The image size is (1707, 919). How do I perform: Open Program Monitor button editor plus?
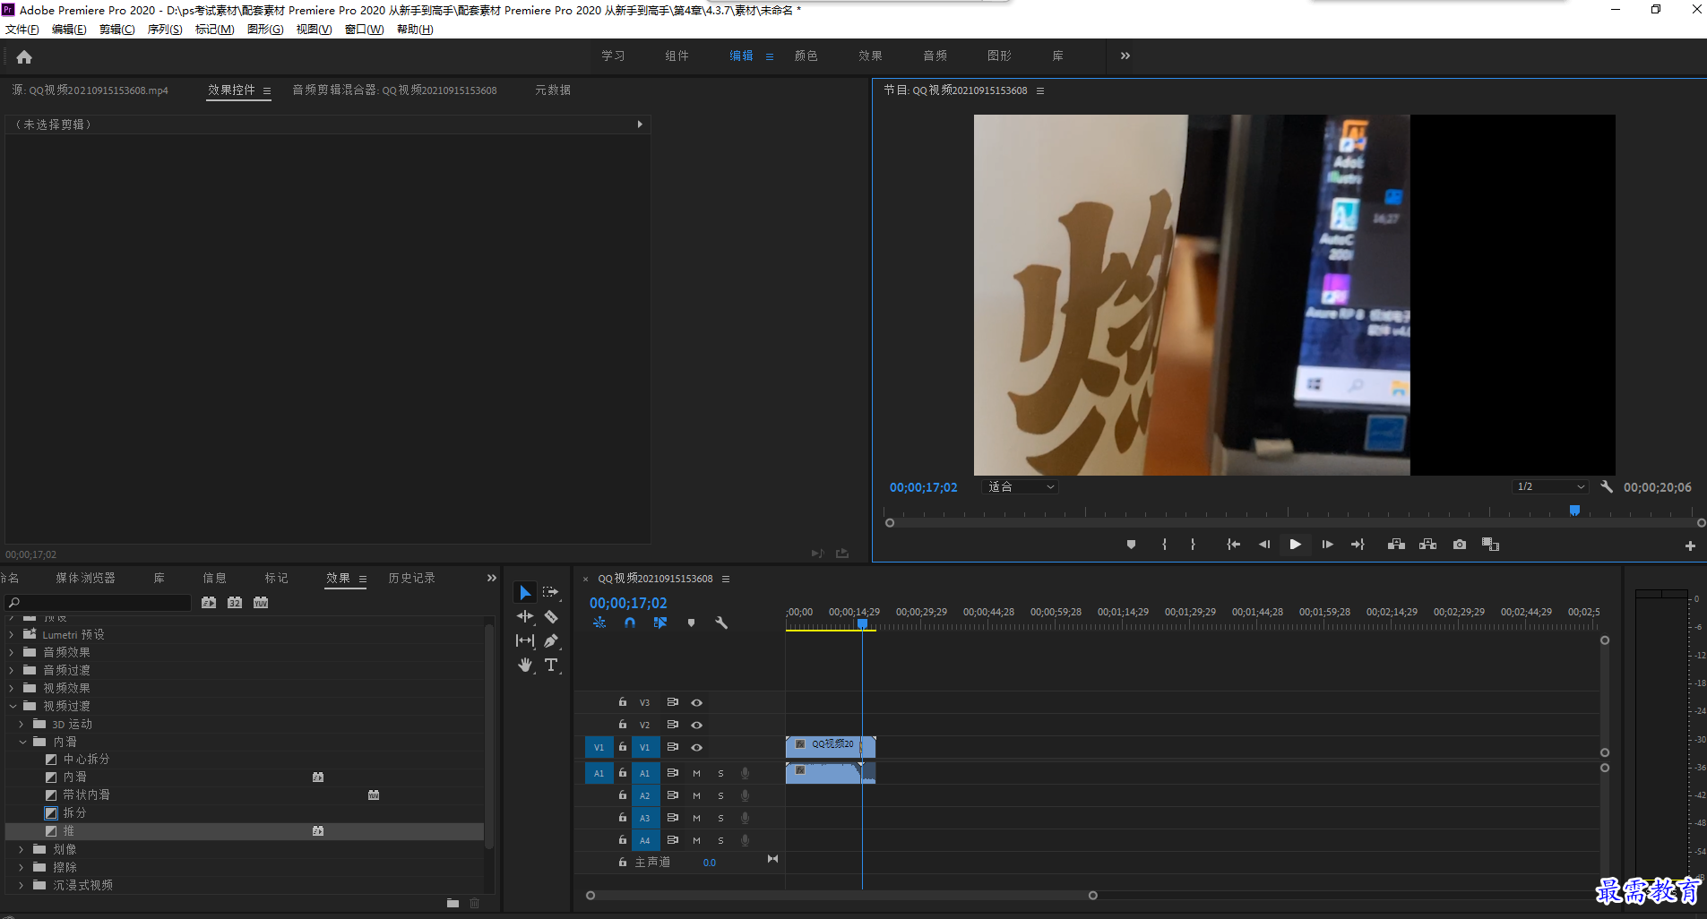[x=1690, y=545]
